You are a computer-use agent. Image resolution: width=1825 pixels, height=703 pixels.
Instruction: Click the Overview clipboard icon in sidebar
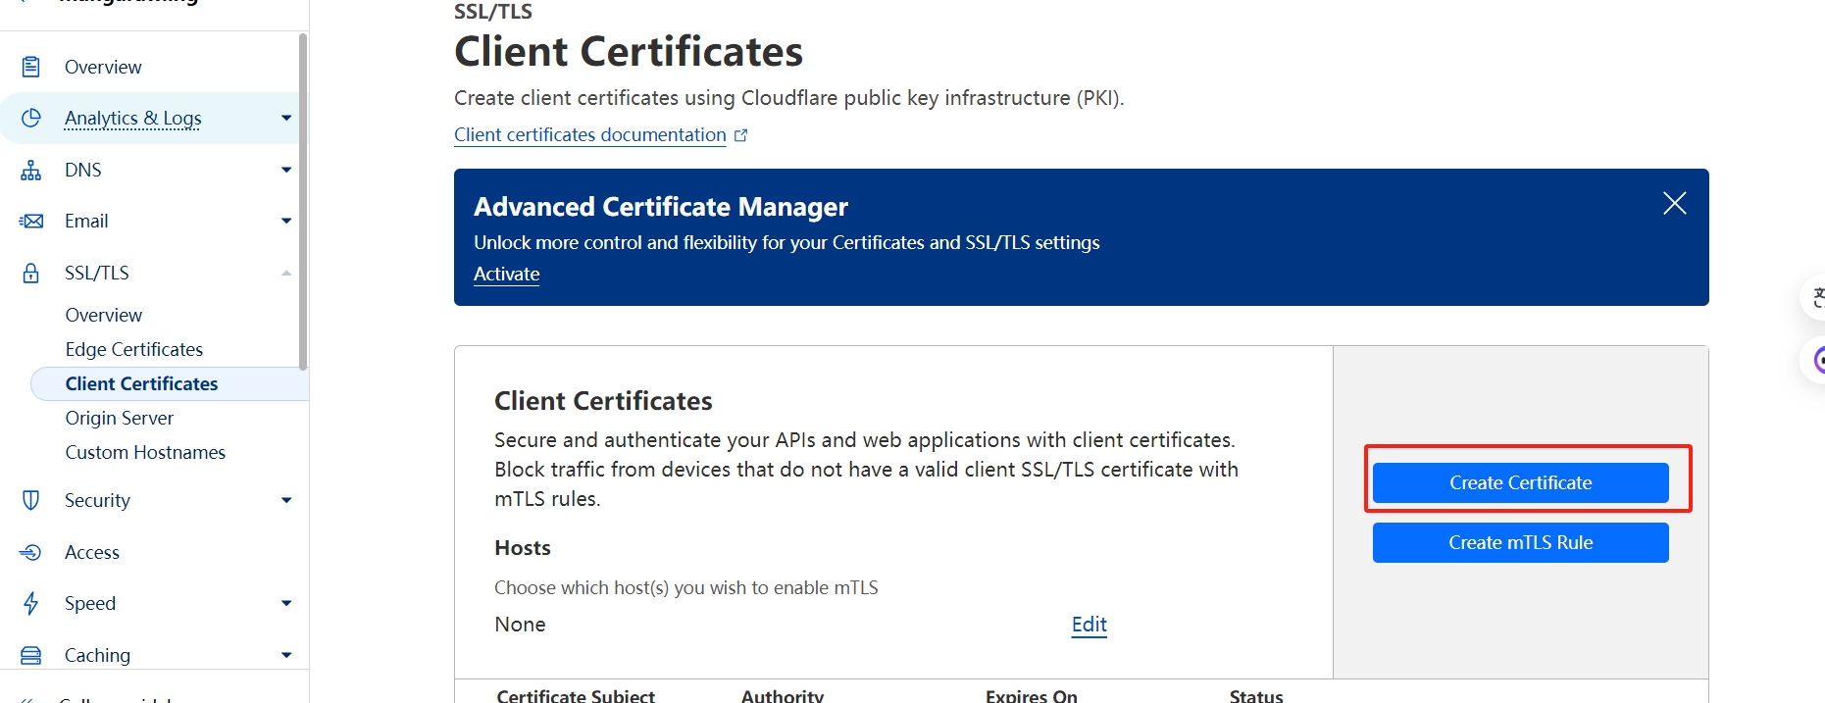click(x=31, y=67)
